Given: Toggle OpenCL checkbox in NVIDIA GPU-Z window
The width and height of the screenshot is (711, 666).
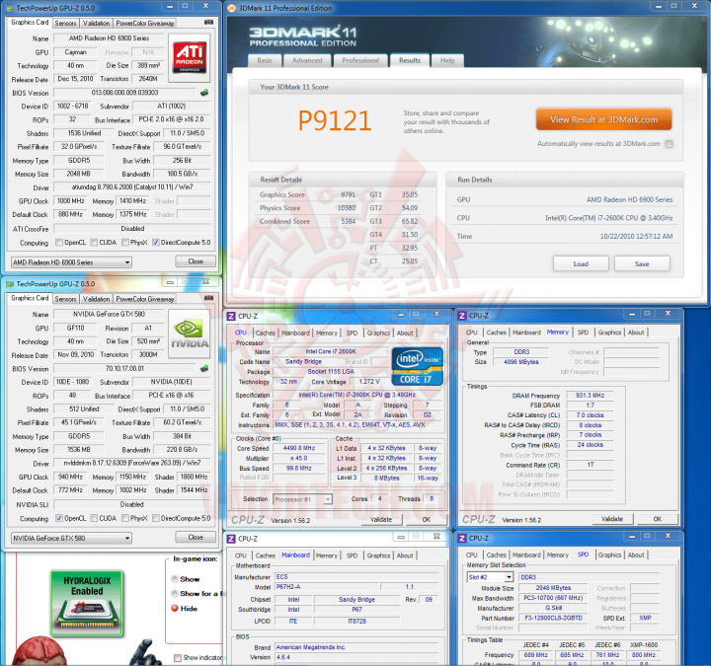Looking at the screenshot, I should (x=59, y=518).
